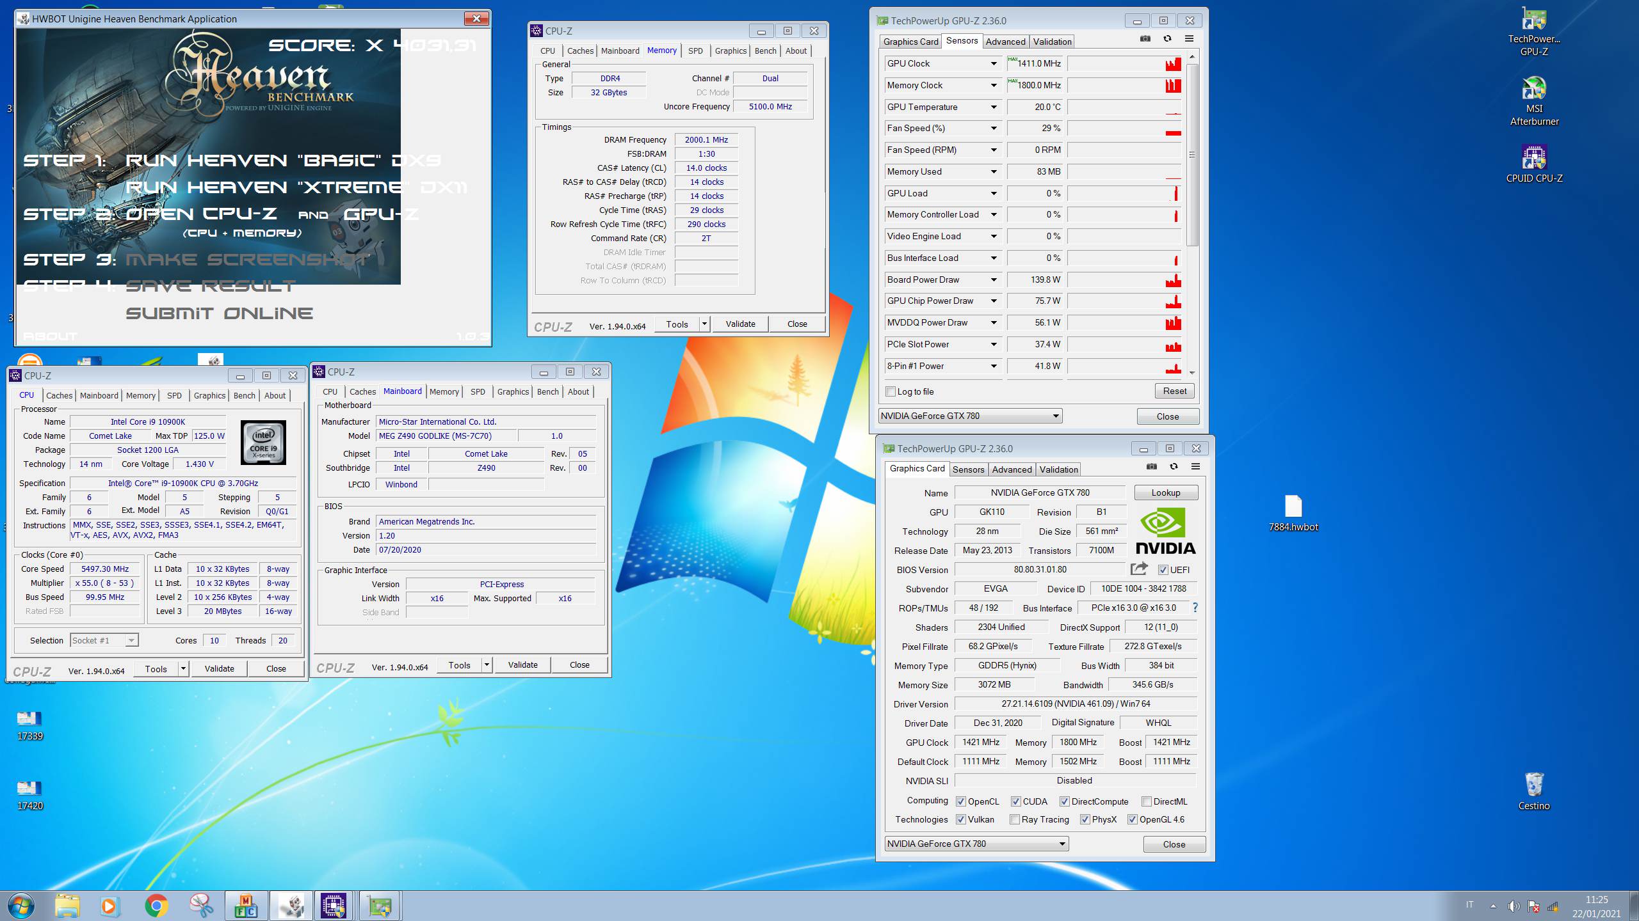
Task: Click the BIOS export share icon in GPU-Z
Action: point(1140,569)
